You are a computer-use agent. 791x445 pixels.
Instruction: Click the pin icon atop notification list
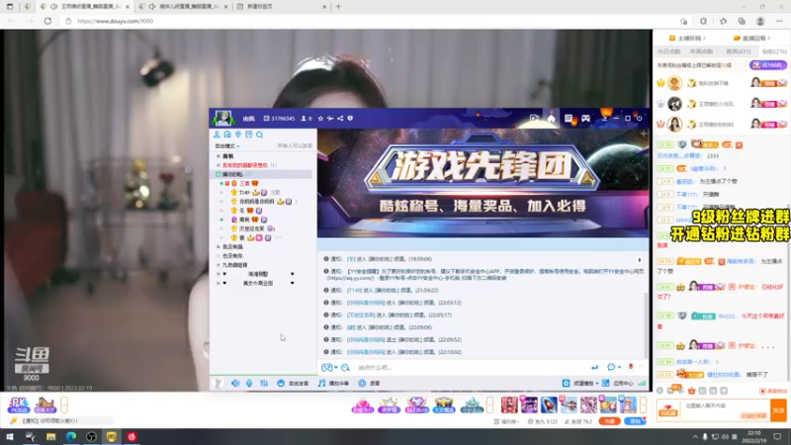point(639,260)
